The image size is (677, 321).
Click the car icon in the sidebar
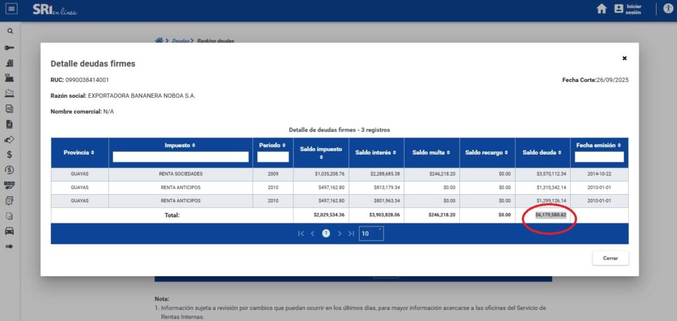[10, 231]
